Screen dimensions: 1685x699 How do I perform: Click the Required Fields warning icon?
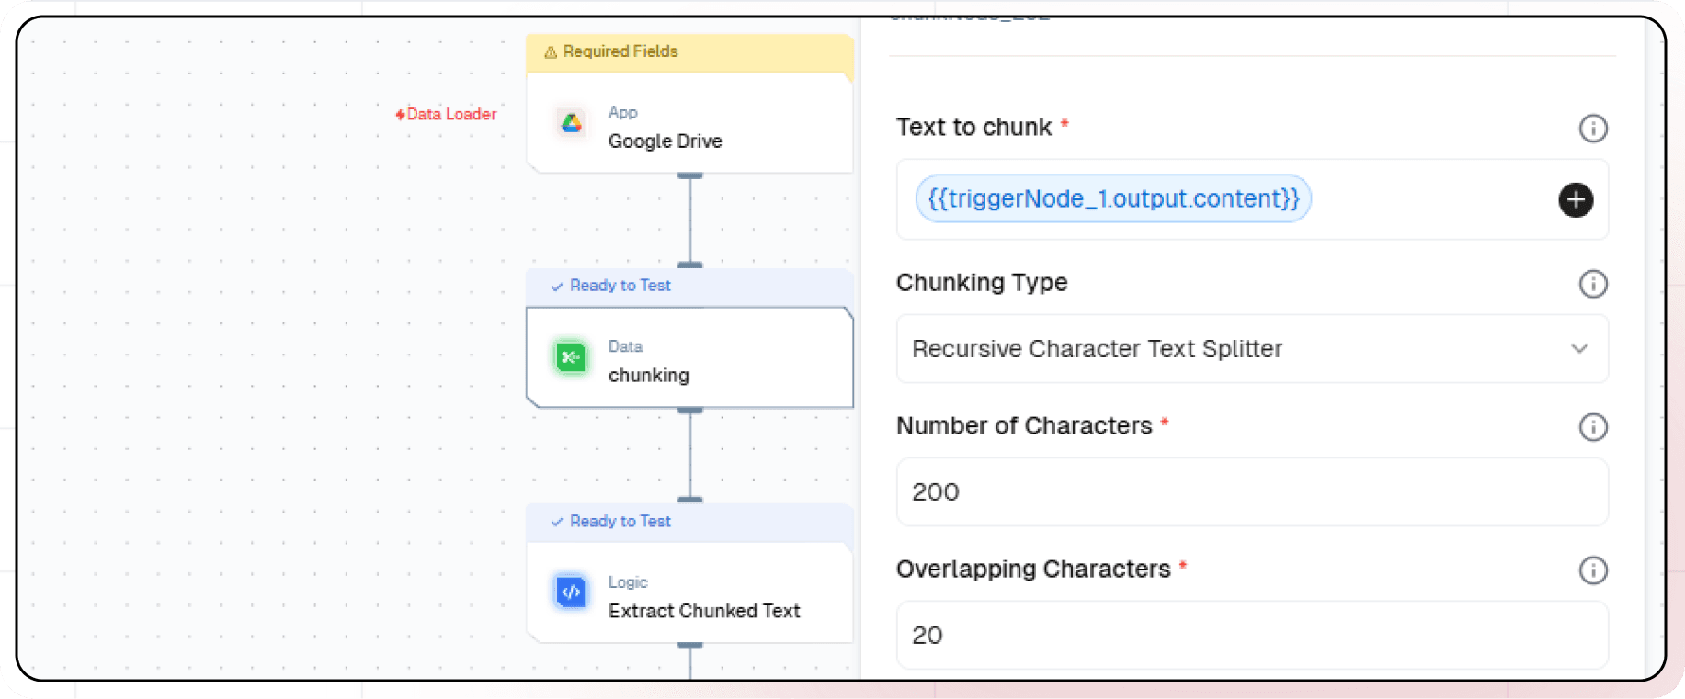pyautogui.click(x=551, y=52)
